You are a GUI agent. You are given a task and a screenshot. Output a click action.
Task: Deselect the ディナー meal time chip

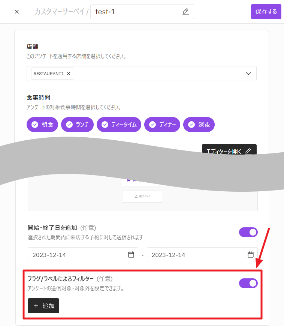point(162,125)
